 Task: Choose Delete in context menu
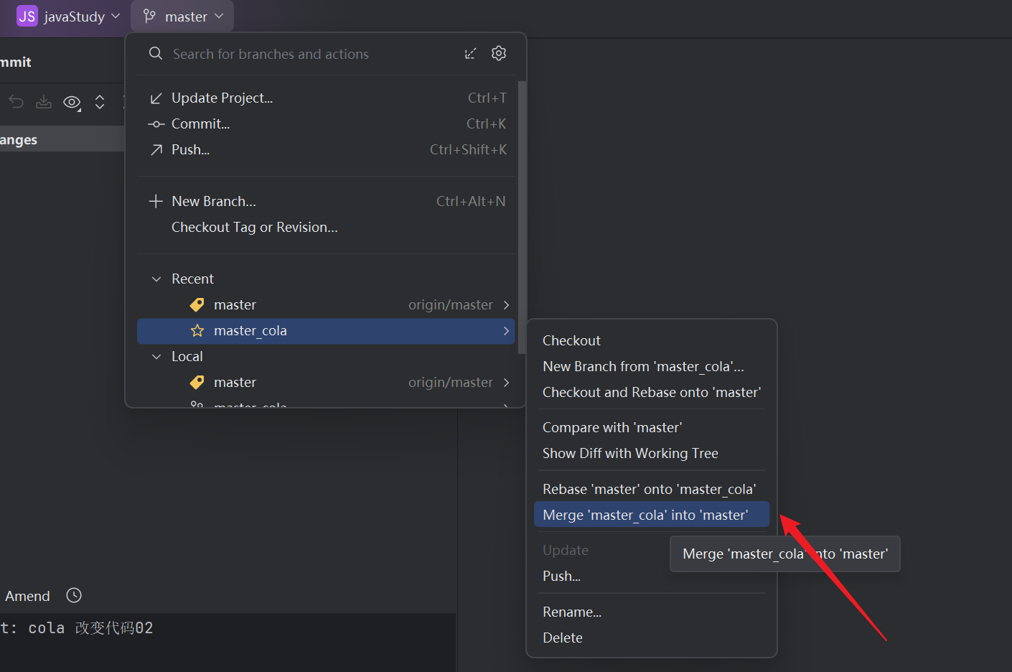point(652,638)
